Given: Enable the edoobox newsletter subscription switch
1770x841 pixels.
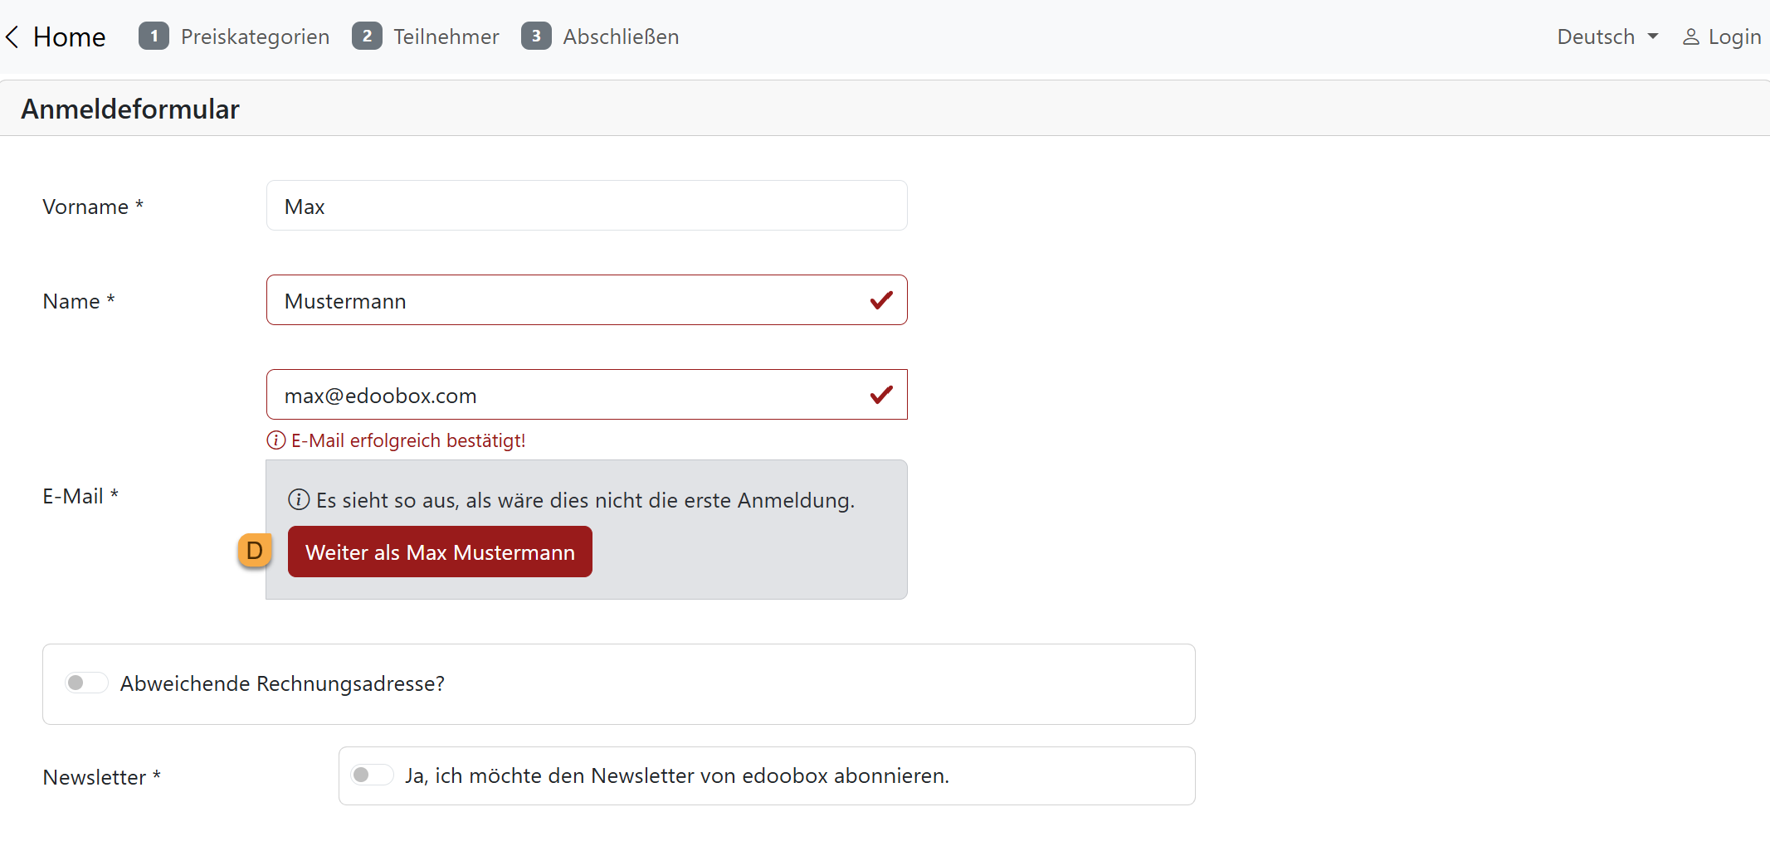Looking at the screenshot, I should pyautogui.click(x=372, y=775).
